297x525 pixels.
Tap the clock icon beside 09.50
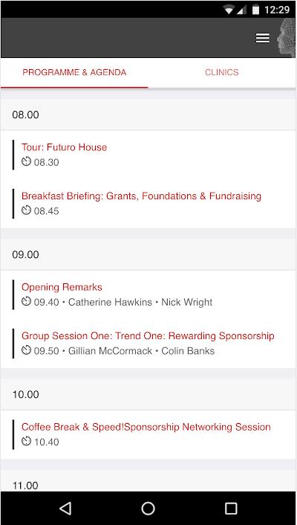pos(27,350)
